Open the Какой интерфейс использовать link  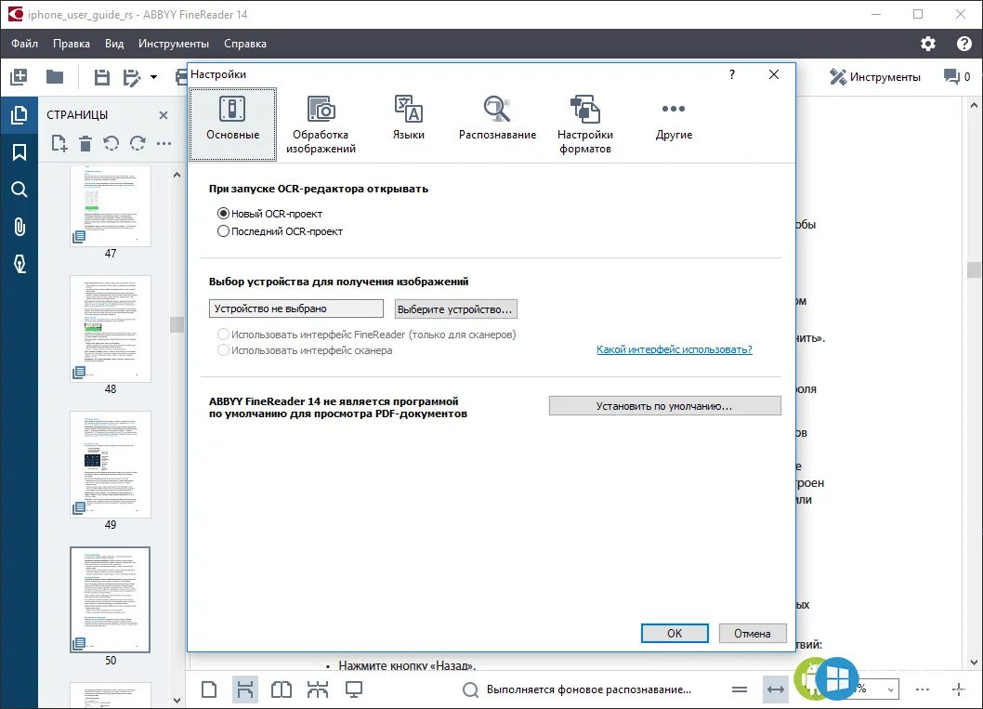(x=674, y=349)
